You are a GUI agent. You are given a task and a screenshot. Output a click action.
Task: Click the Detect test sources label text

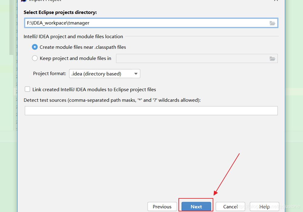[112, 100]
